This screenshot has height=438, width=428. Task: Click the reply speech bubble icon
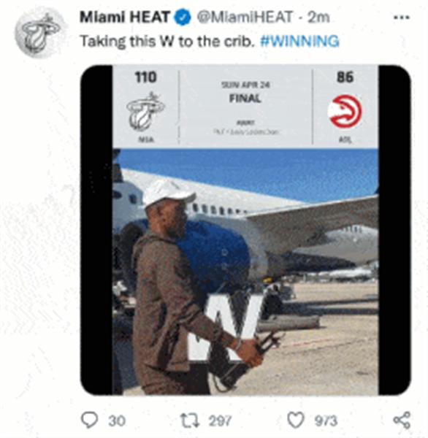[x=89, y=420]
